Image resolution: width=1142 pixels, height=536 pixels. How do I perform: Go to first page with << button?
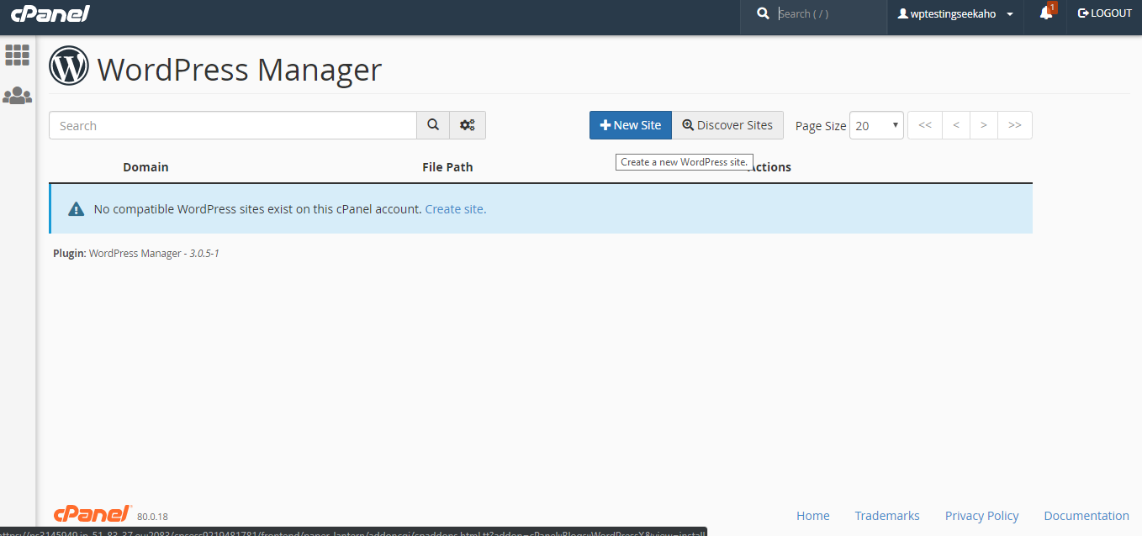tap(925, 125)
